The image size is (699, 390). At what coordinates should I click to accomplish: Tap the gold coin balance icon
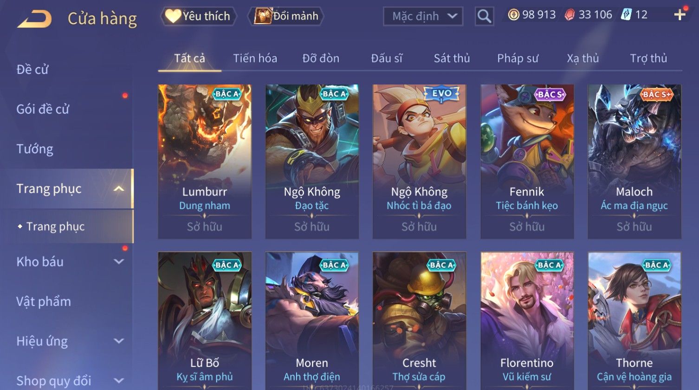(513, 15)
